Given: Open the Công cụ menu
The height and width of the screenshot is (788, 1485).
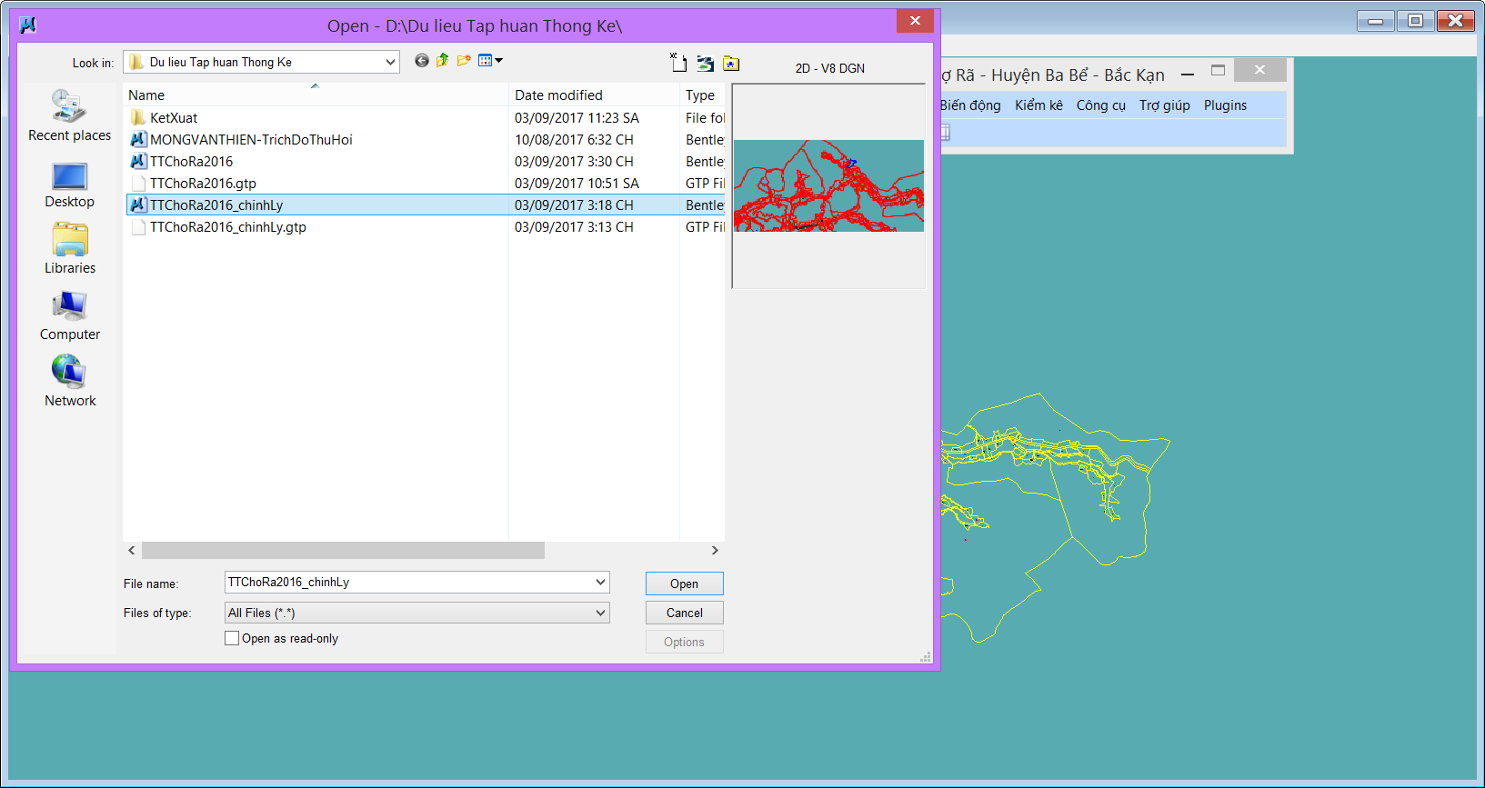Looking at the screenshot, I should pos(1100,105).
